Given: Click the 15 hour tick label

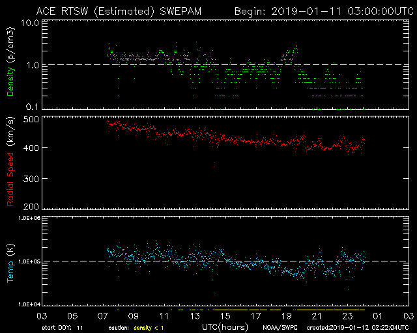Looking at the screenshot, I should click(x=225, y=315).
